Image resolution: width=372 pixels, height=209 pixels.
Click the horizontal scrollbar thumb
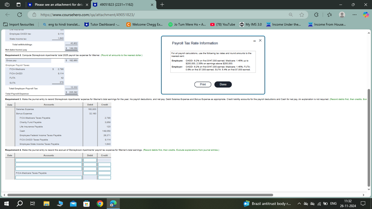pyautogui.click(x=140, y=195)
